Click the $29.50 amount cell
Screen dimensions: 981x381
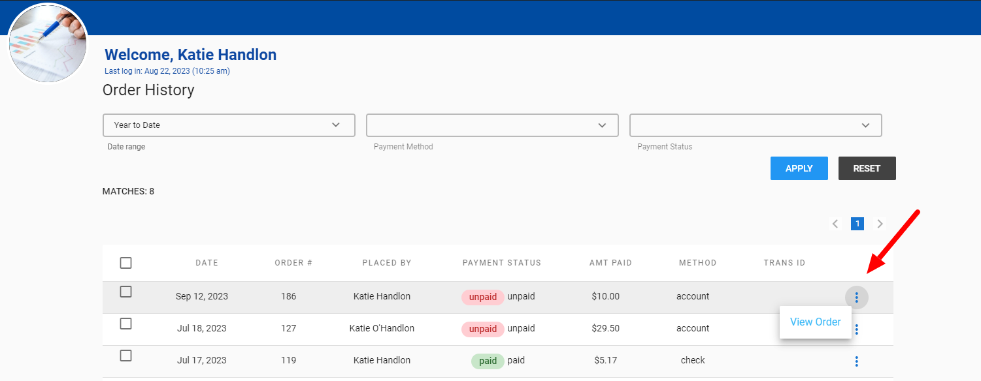tap(605, 328)
